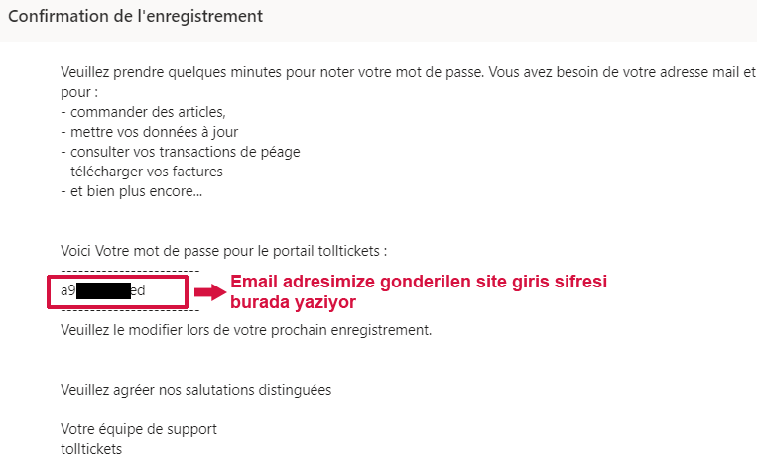Click the dashed separator above the password

click(x=130, y=271)
